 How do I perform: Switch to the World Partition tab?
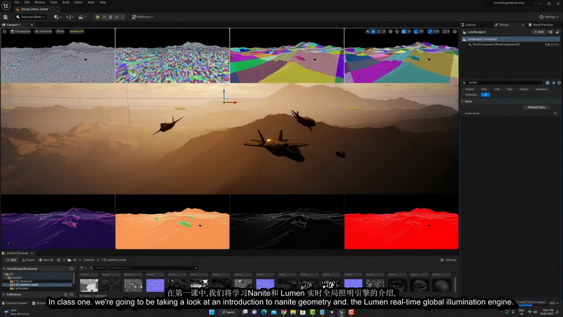[x=540, y=25]
